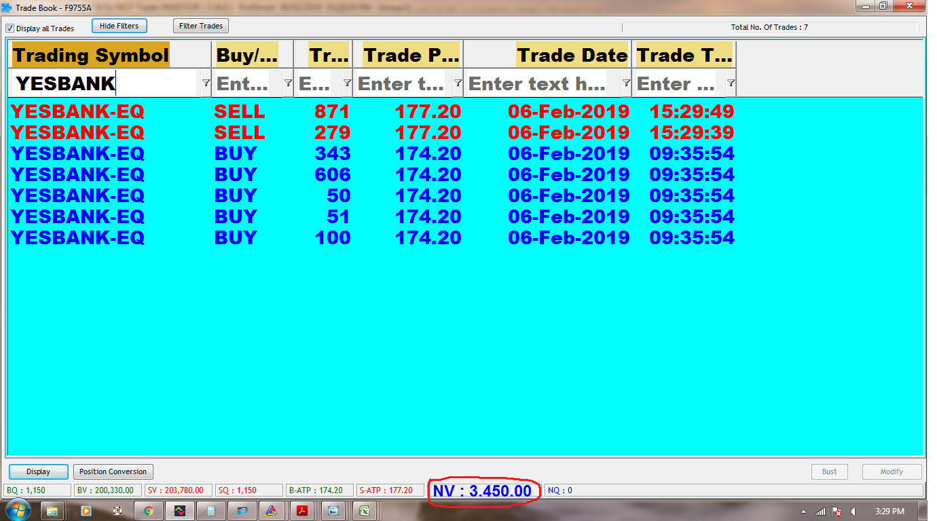Image resolution: width=937 pixels, height=521 pixels.
Task: Click the Modify button
Action: coord(892,471)
